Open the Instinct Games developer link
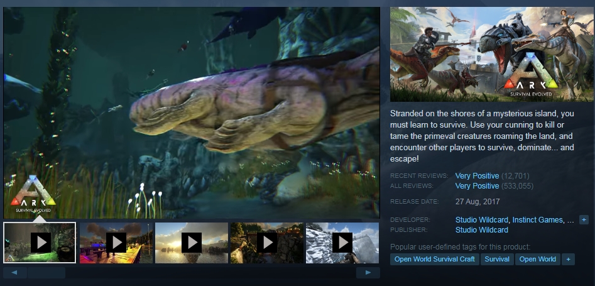595x286 pixels. [538, 220]
